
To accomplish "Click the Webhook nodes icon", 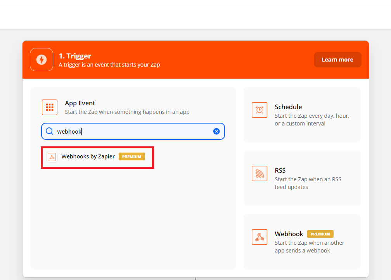I will 259,237.
